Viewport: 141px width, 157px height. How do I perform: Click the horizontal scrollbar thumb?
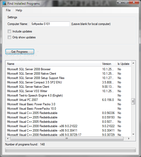point(67,138)
